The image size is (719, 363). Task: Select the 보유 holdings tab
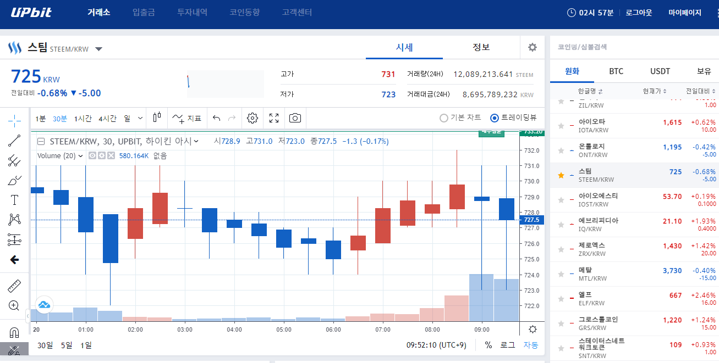tap(704, 71)
